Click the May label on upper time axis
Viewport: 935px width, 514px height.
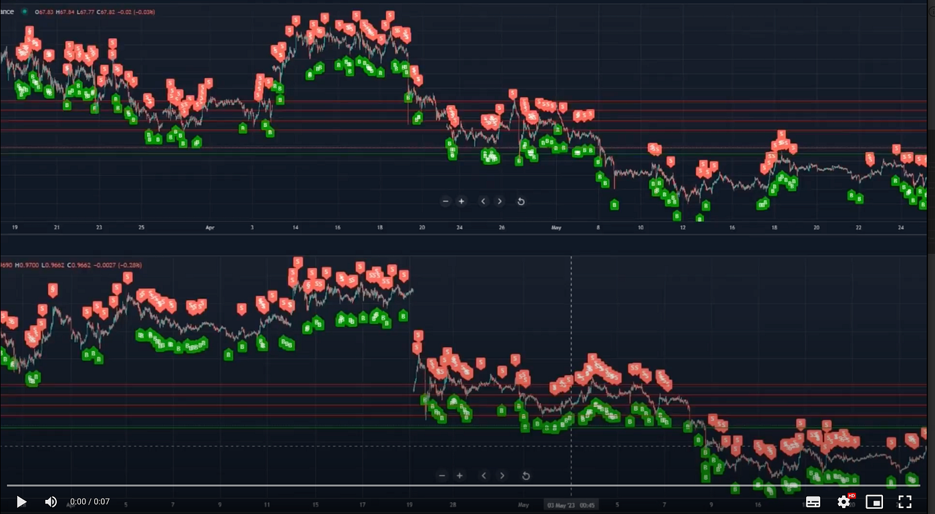[556, 228]
